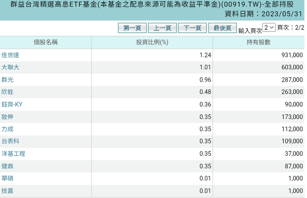Open the 佳世達 stock link
The image size is (307, 198).
[10, 55]
